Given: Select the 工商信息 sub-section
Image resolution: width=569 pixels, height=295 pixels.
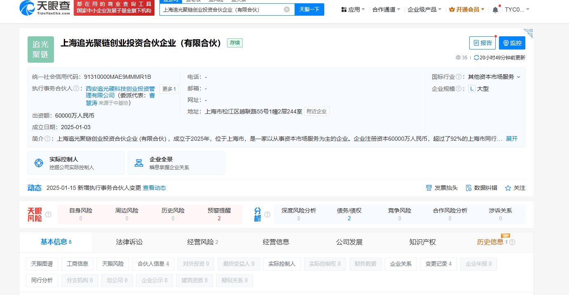Looking at the screenshot, I should tap(77, 264).
